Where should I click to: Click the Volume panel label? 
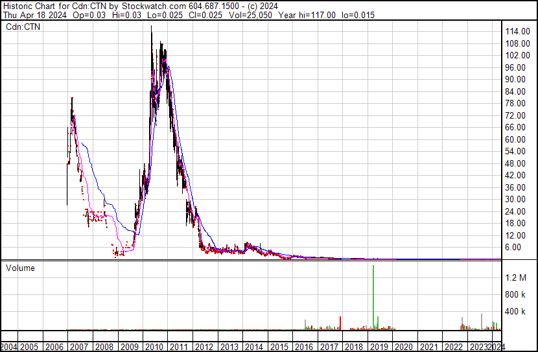[19, 268]
